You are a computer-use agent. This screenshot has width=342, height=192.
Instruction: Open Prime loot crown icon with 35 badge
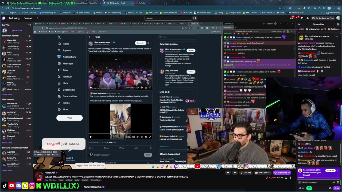pyautogui.click(x=292, y=18)
